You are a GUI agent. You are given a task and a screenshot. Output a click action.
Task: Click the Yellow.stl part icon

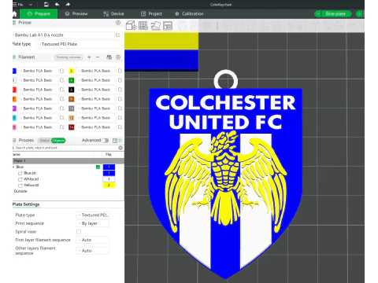click(20, 186)
